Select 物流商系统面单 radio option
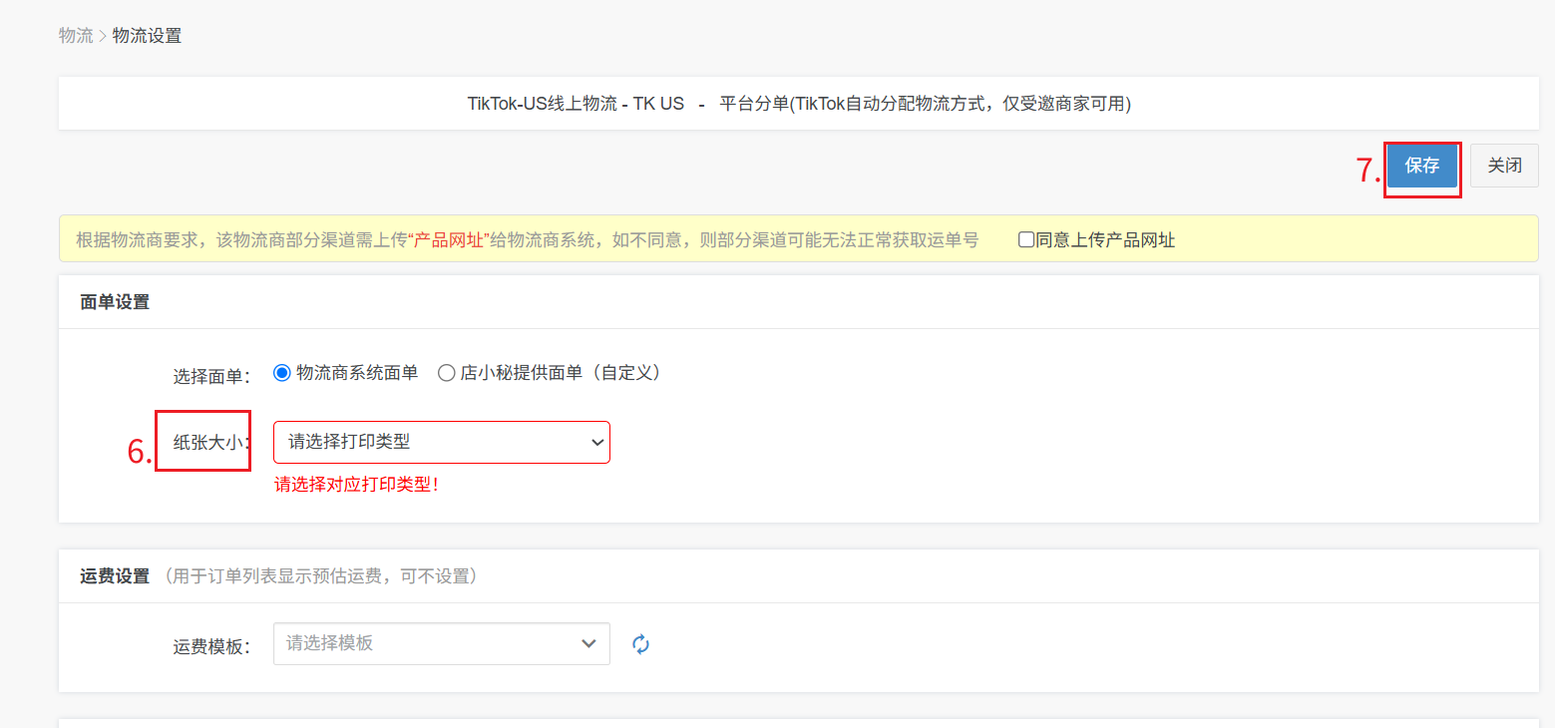 (x=281, y=373)
